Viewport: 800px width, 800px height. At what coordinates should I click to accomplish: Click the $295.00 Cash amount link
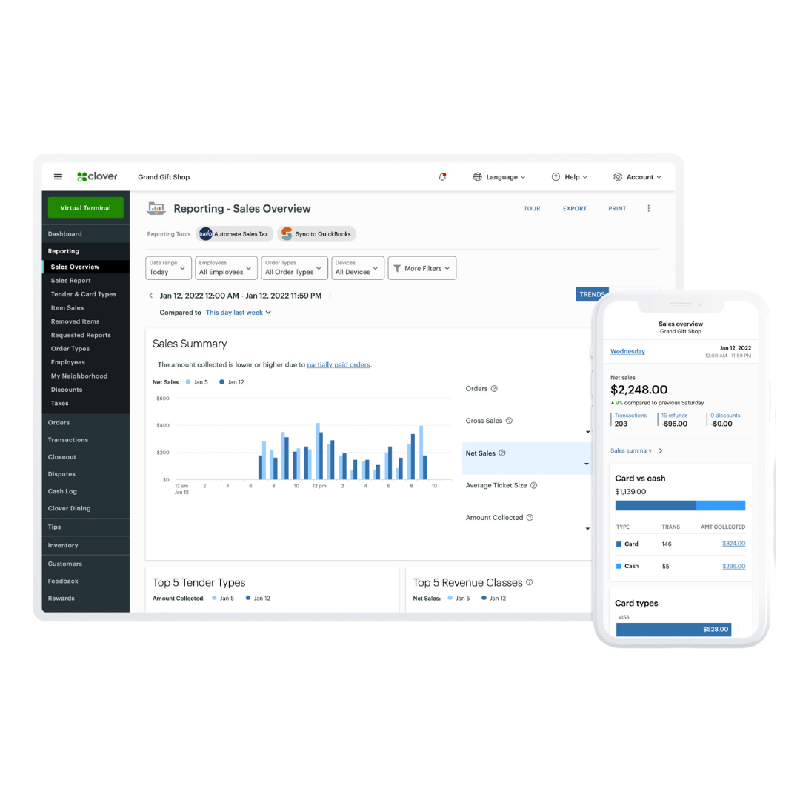pyautogui.click(x=733, y=567)
